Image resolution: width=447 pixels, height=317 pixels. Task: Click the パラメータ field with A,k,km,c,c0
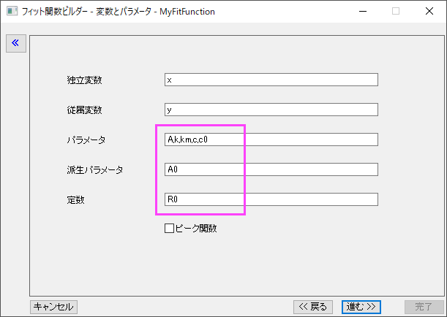(x=271, y=140)
